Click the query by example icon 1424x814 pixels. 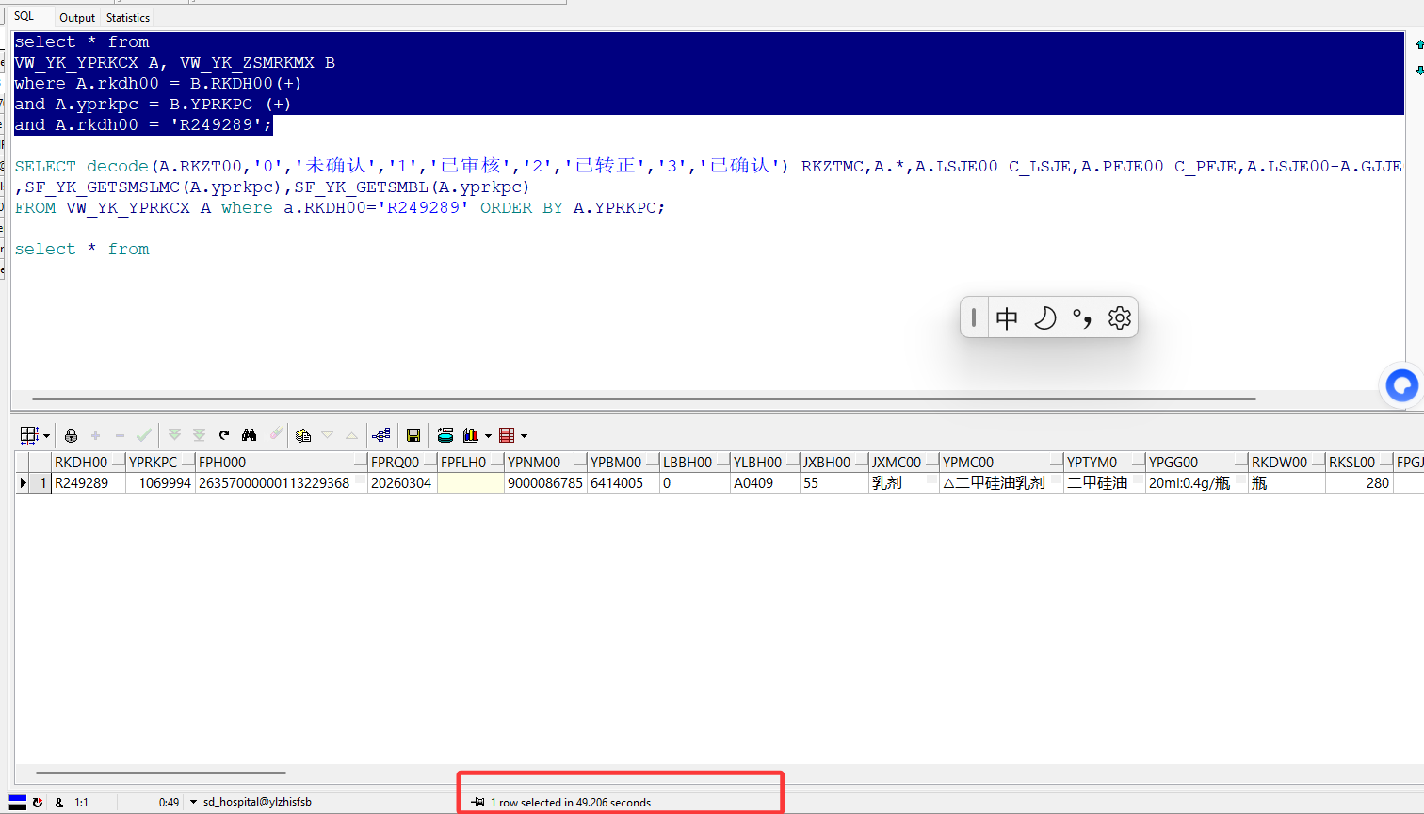[303, 435]
